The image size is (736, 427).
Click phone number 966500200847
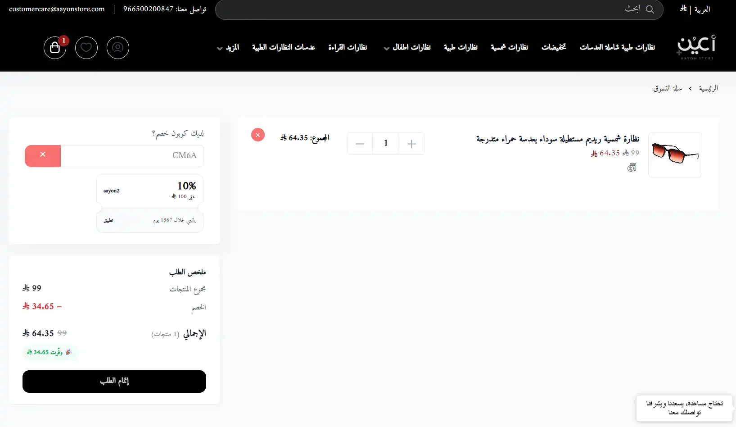click(148, 9)
